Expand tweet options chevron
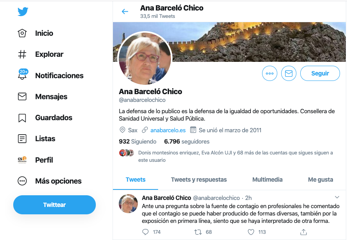 pos(337,197)
